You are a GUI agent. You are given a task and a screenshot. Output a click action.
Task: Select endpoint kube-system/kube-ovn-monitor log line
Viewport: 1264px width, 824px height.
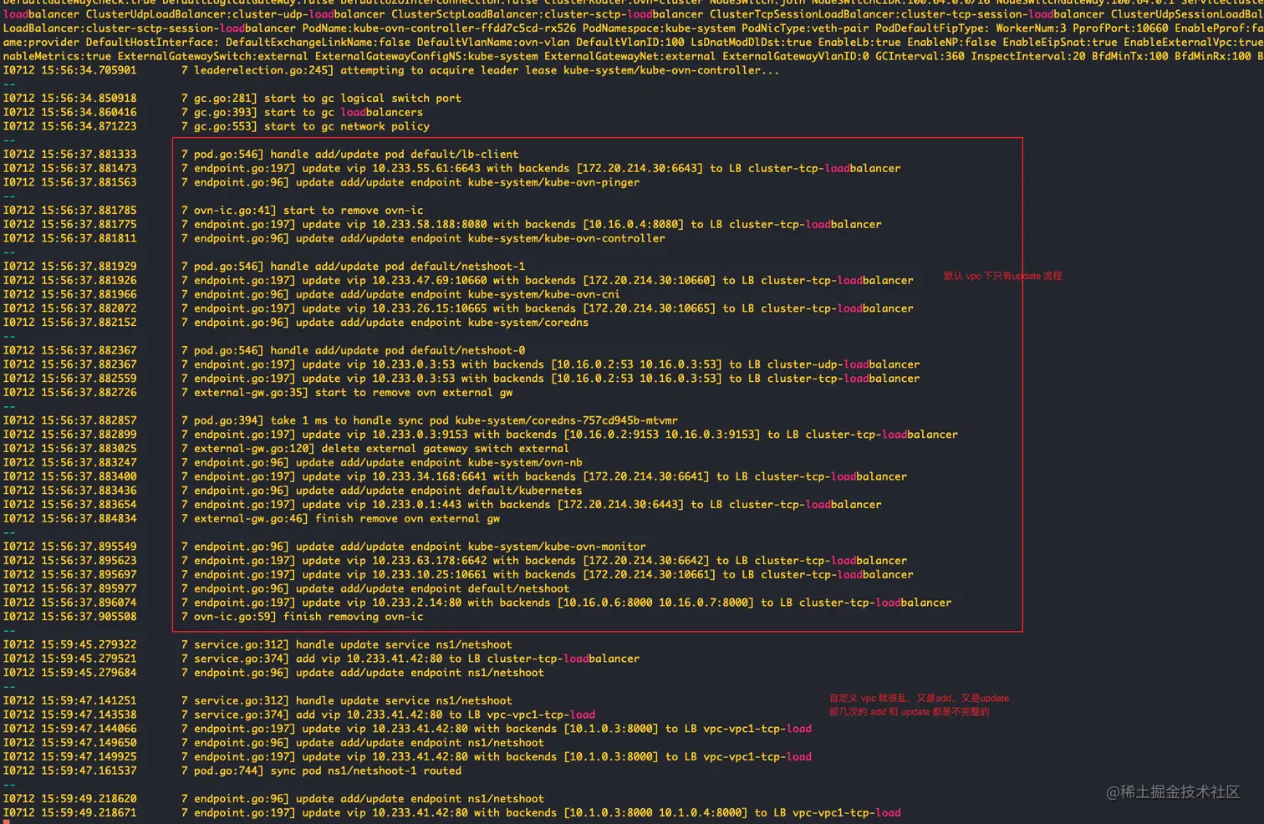click(324, 547)
